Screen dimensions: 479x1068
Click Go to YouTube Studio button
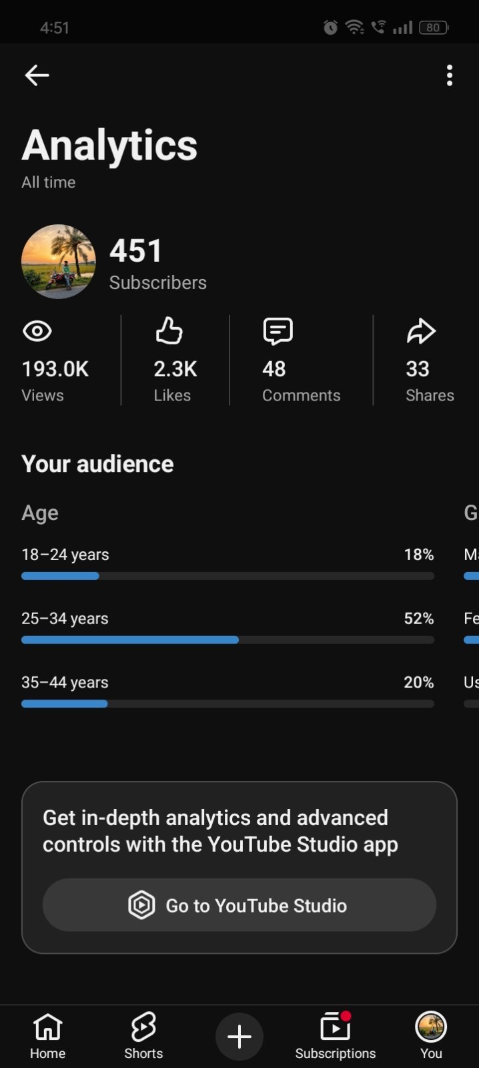[239, 905]
